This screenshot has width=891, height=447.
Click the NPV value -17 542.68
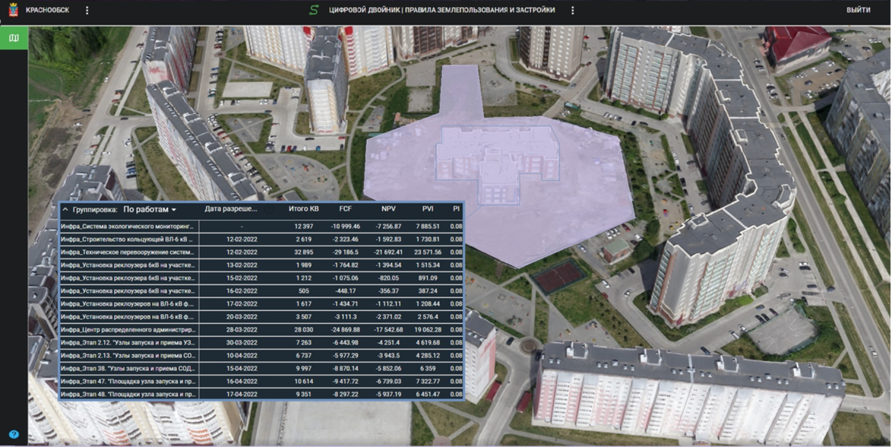(388, 329)
